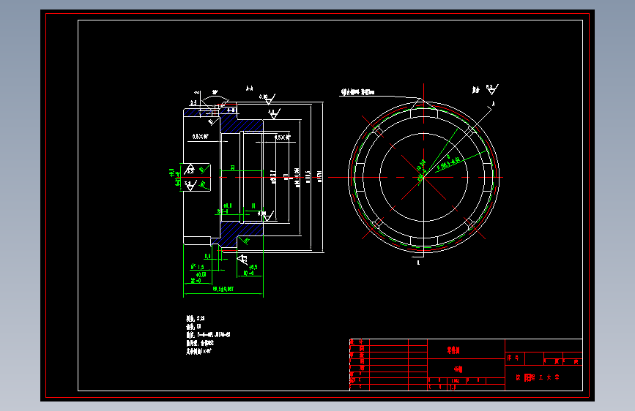
Task: Click the 1:1 scale value in the title block
Action: pyautogui.click(x=453, y=387)
